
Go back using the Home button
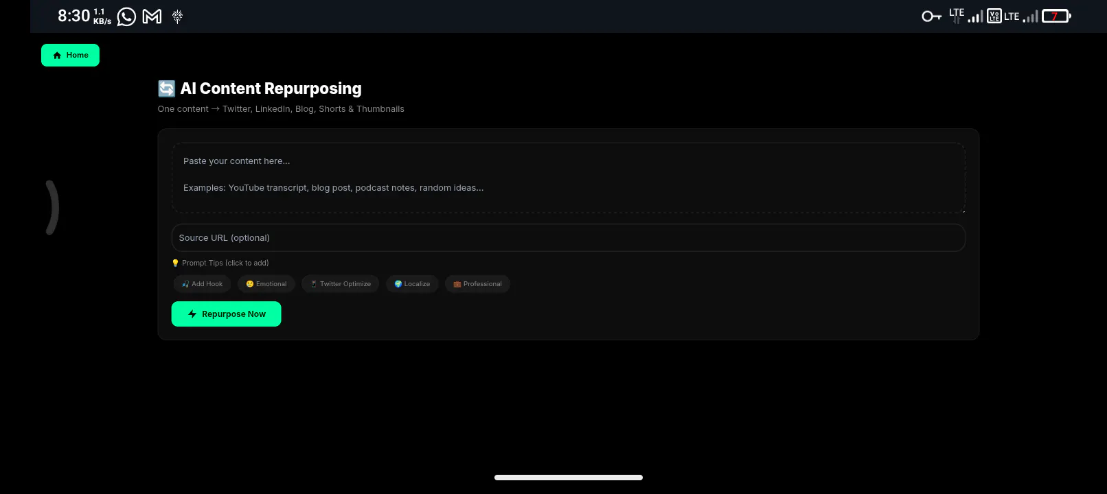point(70,55)
